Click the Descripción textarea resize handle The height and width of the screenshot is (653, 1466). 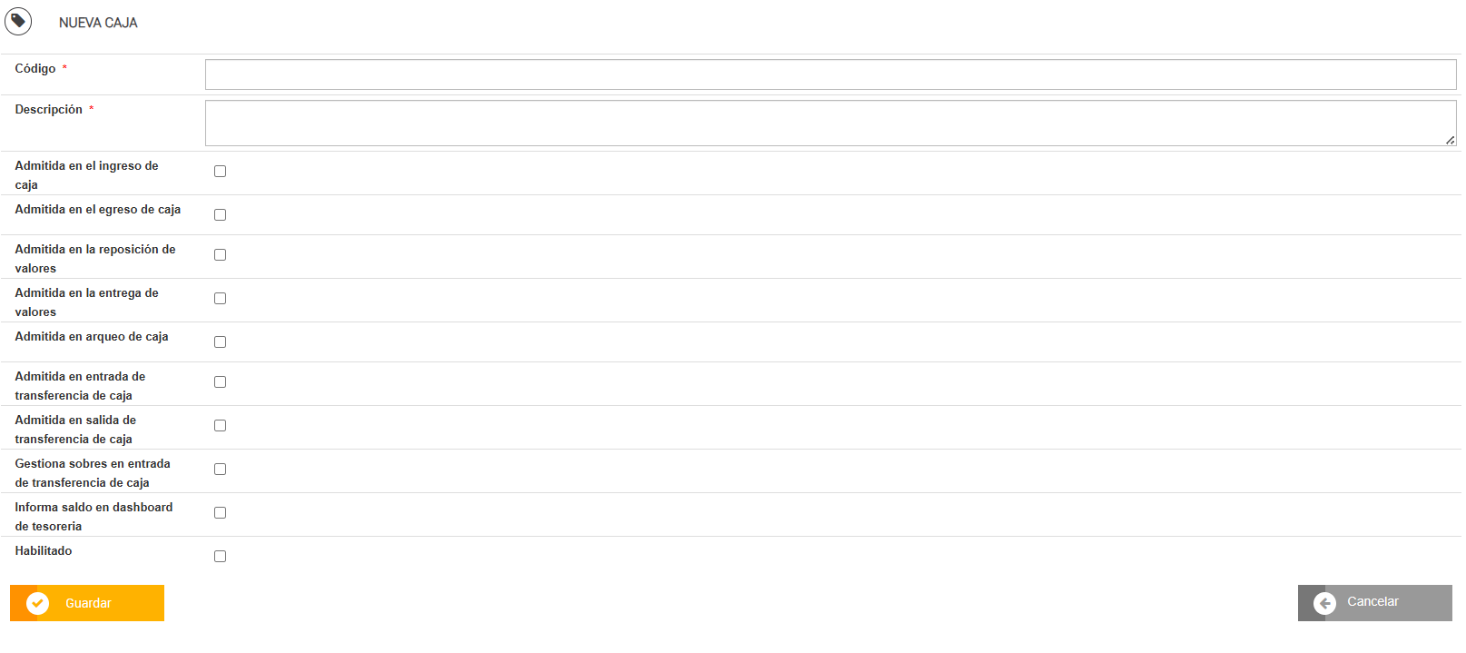point(1450,140)
